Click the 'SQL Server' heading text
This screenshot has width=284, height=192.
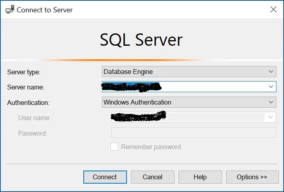tap(141, 40)
